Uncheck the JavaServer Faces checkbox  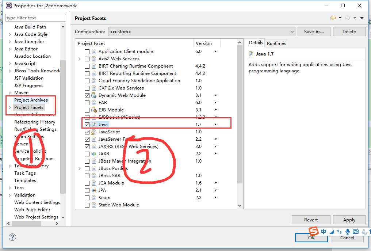click(x=87, y=139)
